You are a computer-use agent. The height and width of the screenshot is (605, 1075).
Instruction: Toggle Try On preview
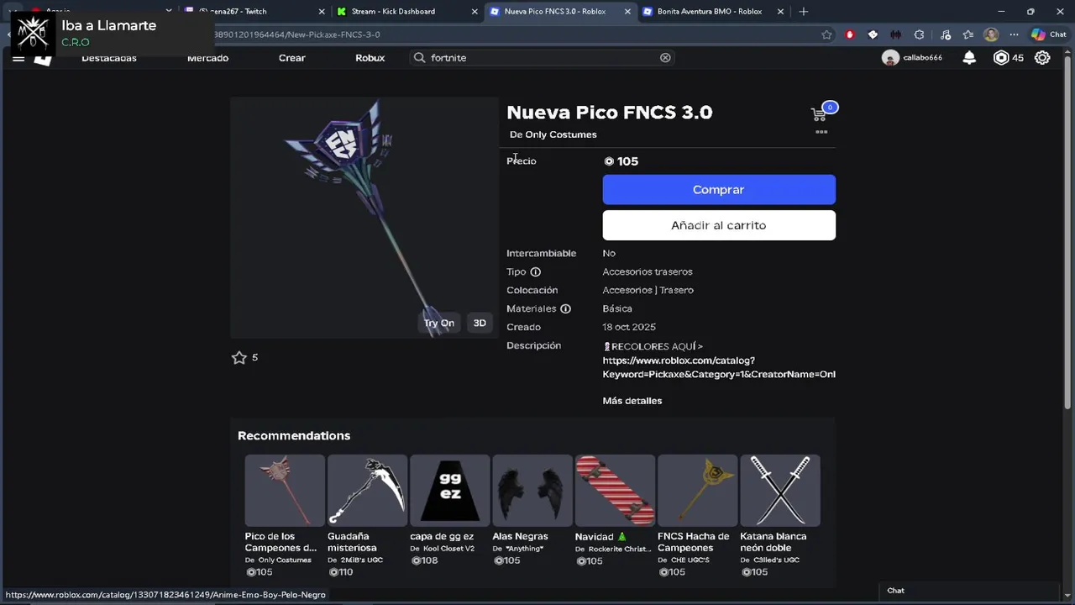[439, 323]
